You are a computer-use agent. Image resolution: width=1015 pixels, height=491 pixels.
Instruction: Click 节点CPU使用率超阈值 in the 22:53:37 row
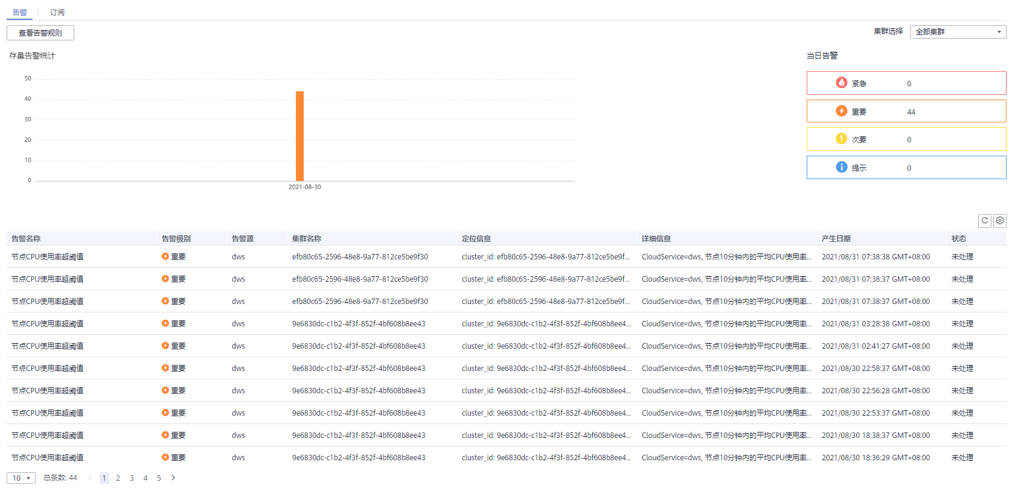click(x=48, y=413)
